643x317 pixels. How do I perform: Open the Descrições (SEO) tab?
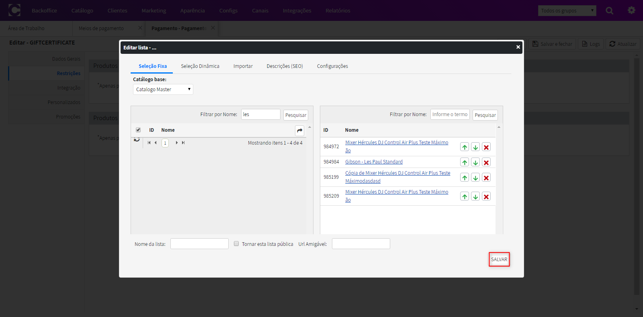click(285, 66)
